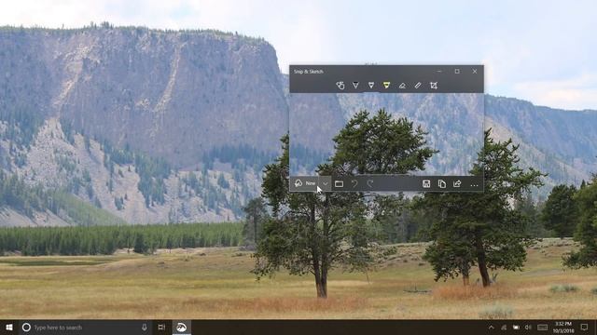Select the yellow Highlighter tool
597x335 pixels.
pos(386,86)
